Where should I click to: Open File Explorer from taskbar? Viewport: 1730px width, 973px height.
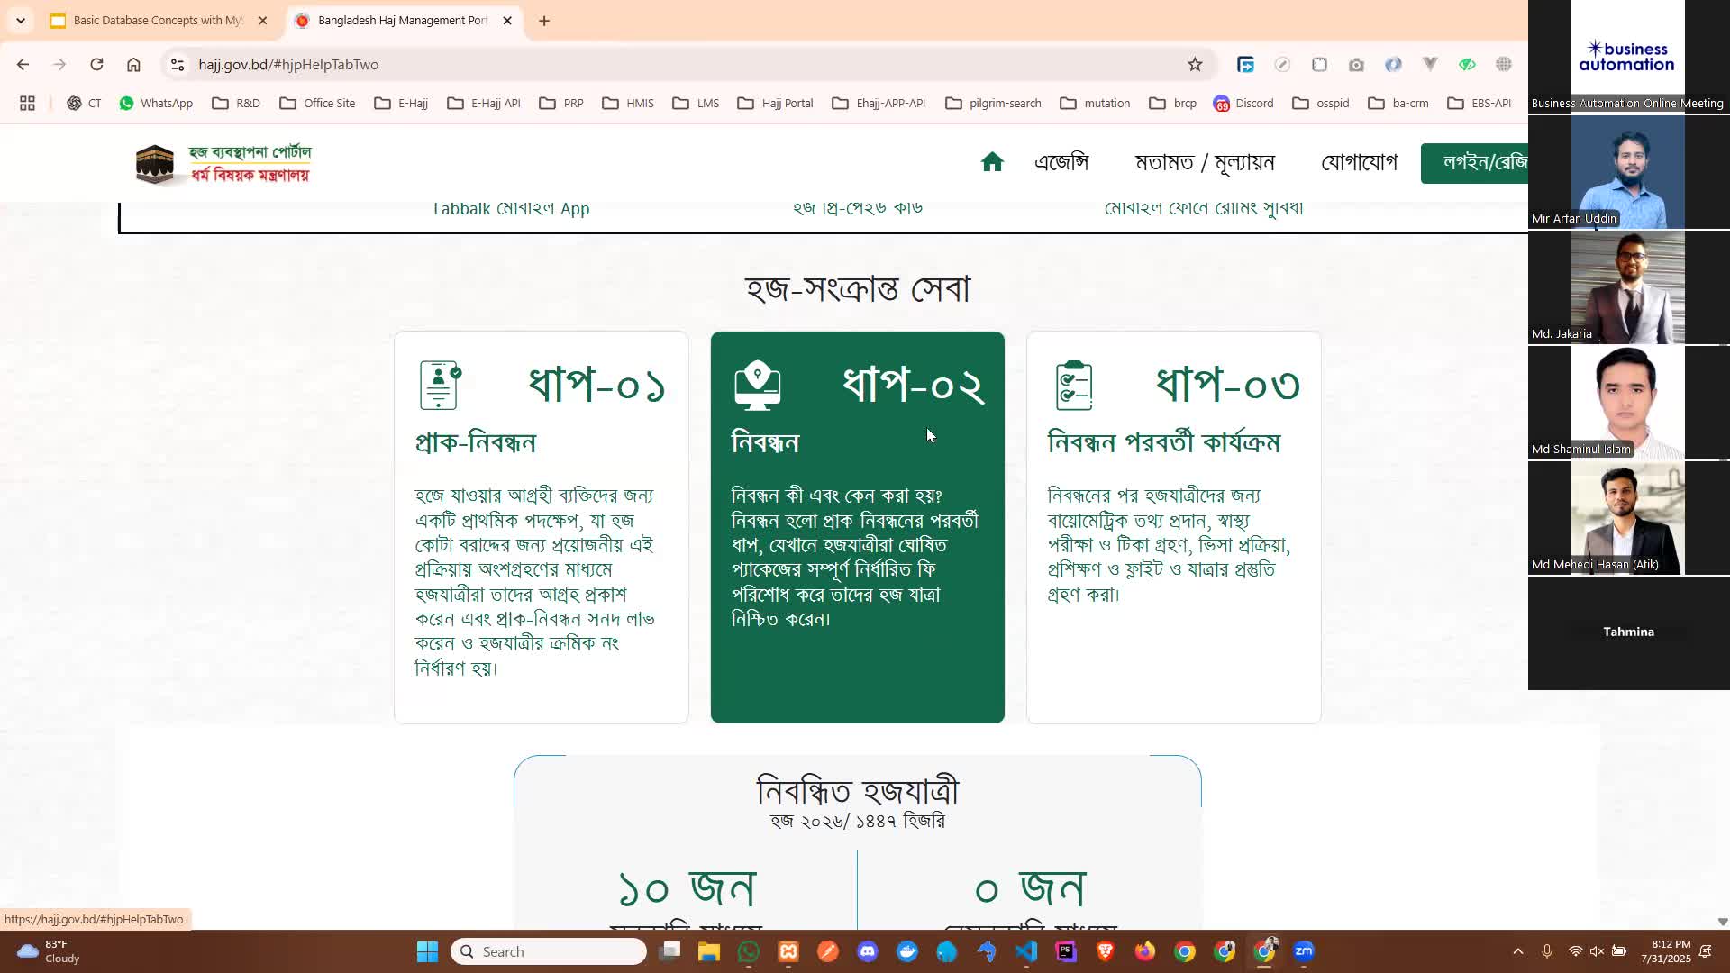pyautogui.click(x=709, y=951)
